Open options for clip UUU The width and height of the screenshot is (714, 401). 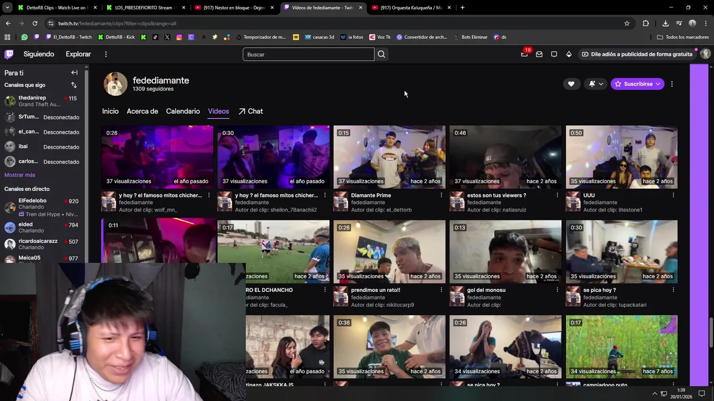click(x=673, y=195)
